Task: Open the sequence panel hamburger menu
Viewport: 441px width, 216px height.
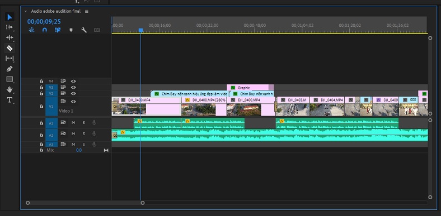Action: (x=87, y=11)
